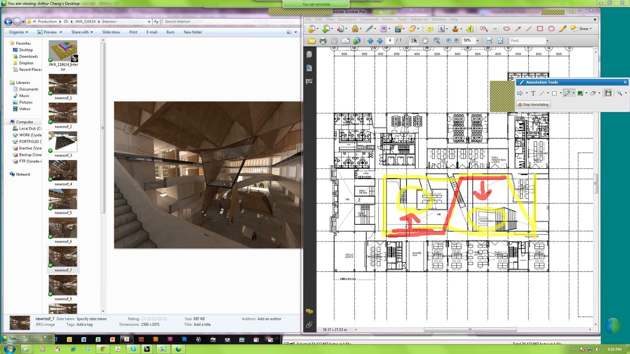Click Slide show in Explorer toolbar

[111, 32]
